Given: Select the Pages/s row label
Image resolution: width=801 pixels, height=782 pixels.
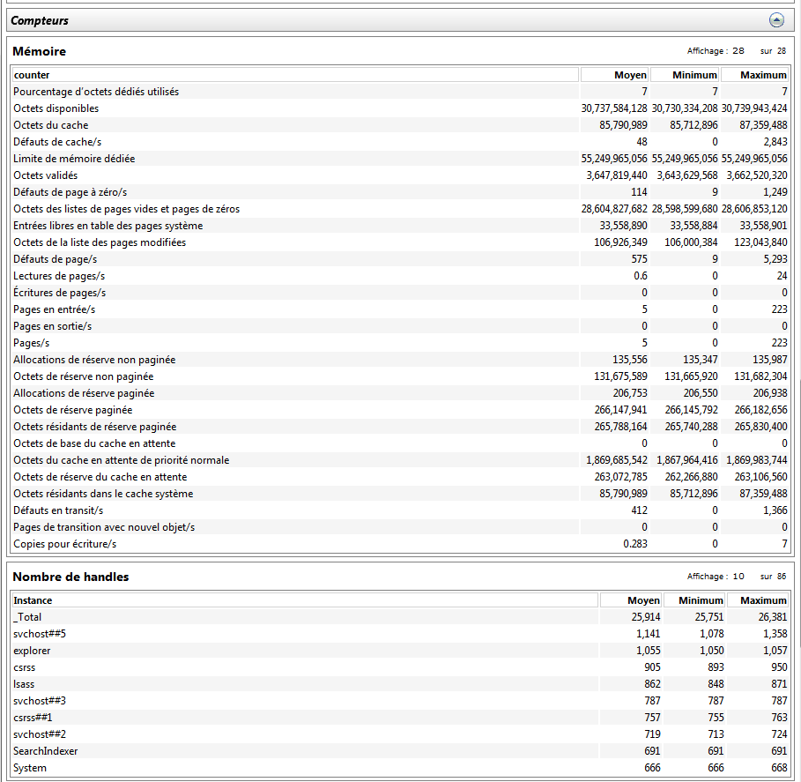Looking at the screenshot, I should pos(31,343).
